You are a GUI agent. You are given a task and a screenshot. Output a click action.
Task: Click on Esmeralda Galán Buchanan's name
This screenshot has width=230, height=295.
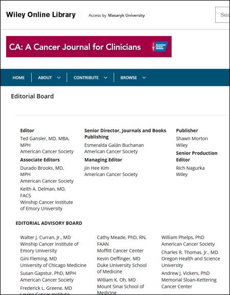pyautogui.click(x=114, y=145)
